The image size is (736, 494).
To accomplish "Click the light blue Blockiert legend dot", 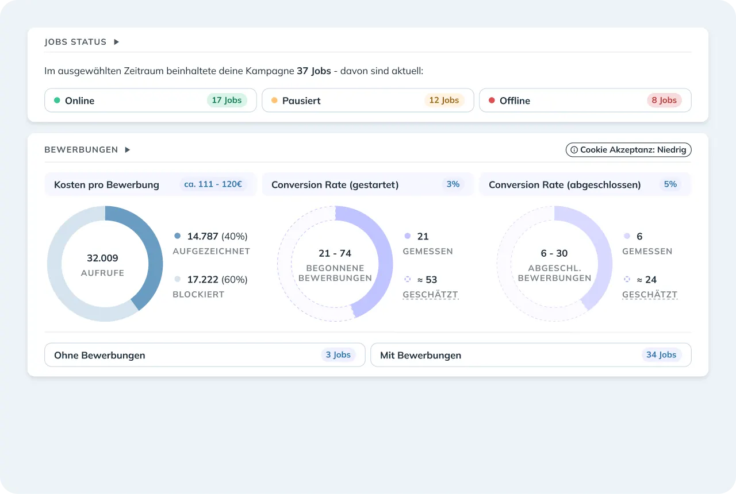I will click(x=177, y=280).
